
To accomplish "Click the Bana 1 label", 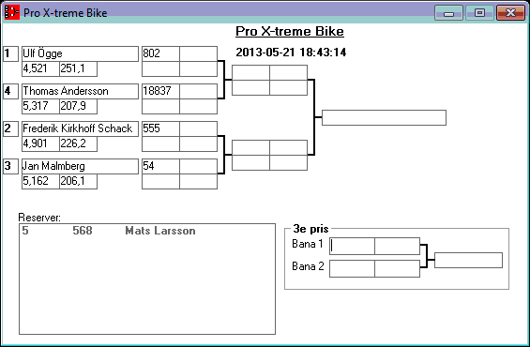I will coord(308,244).
